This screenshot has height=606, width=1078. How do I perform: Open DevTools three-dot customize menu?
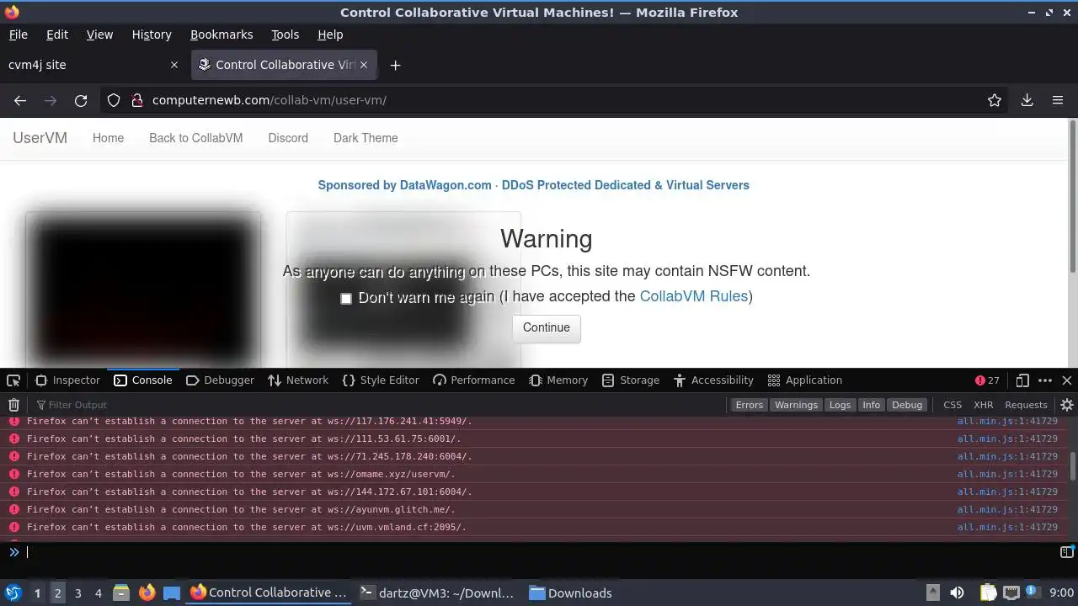1045,380
